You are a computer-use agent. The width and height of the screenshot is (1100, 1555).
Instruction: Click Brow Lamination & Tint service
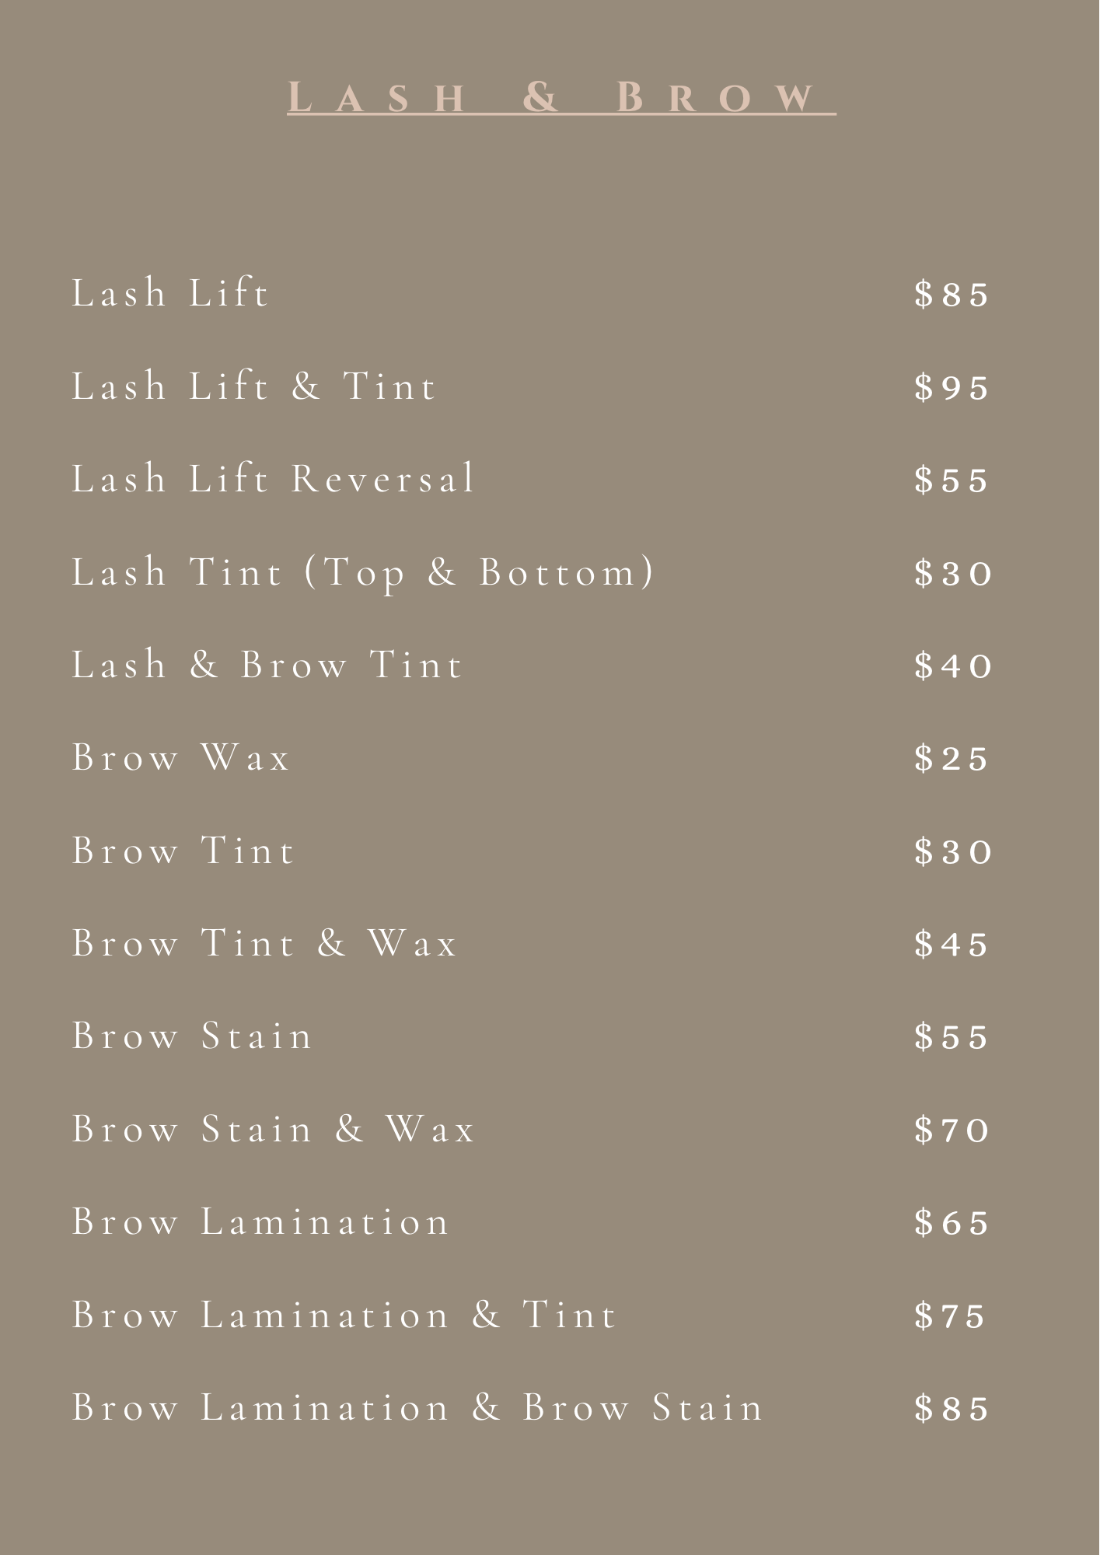[x=344, y=1316]
